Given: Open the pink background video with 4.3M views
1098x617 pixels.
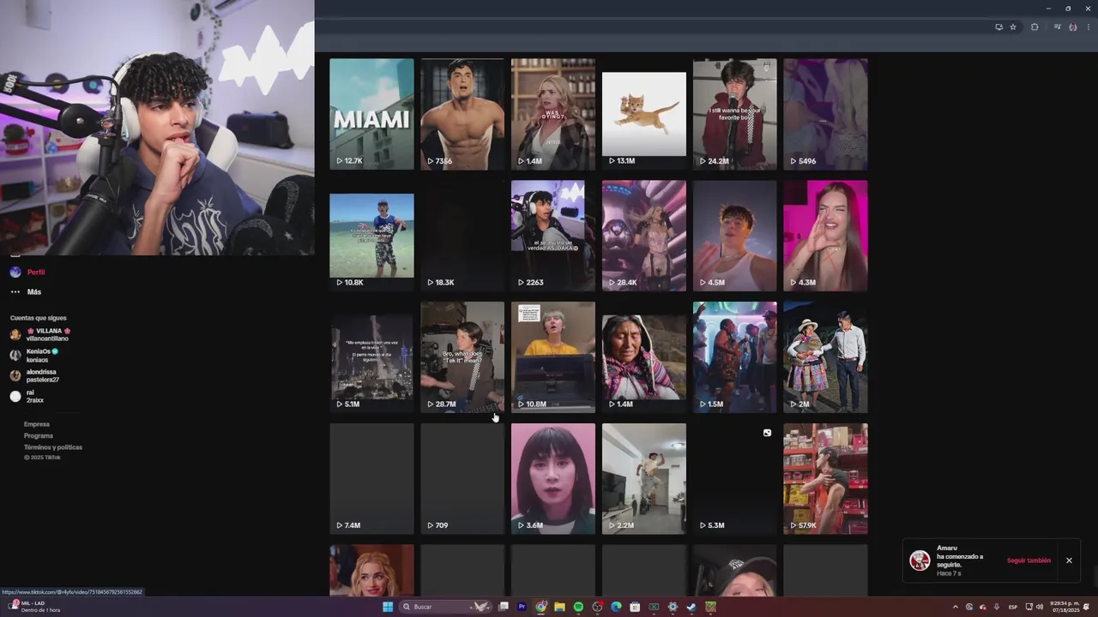Looking at the screenshot, I should [x=825, y=236].
